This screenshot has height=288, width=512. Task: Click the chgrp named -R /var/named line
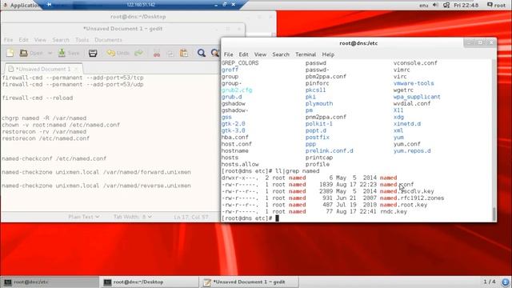pos(44,118)
